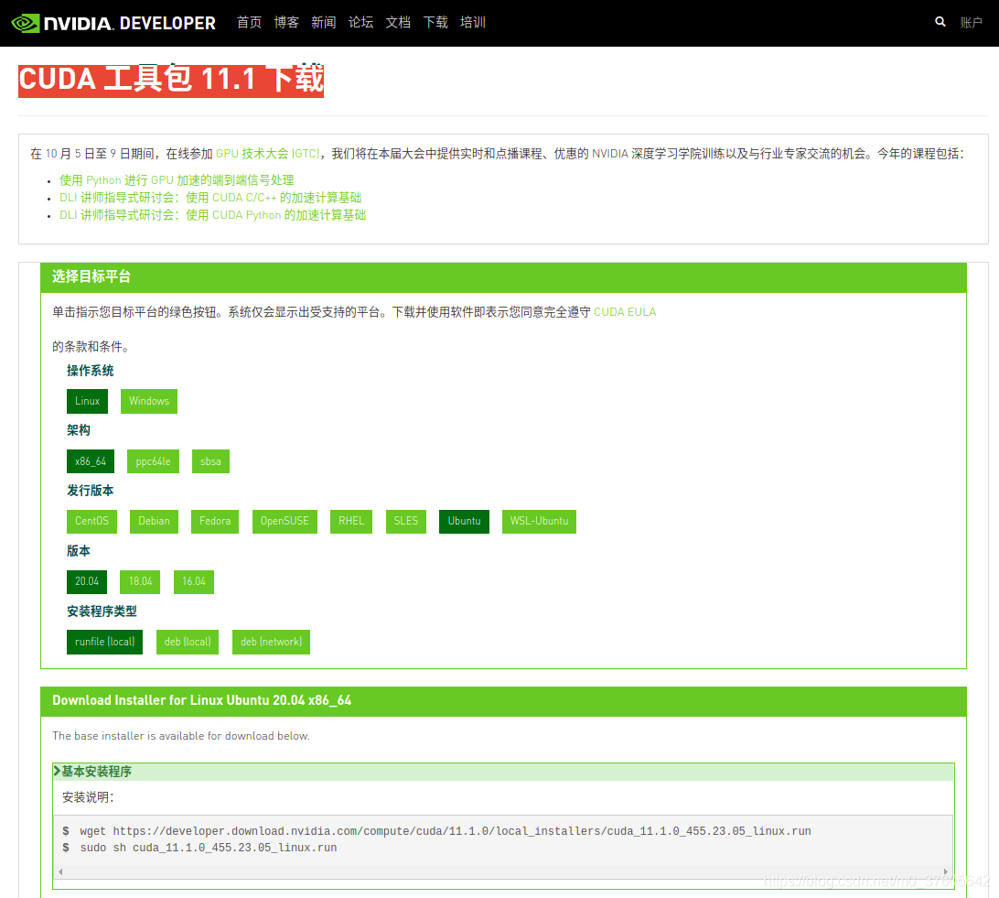Choose x86_64 architecture
This screenshot has width=999, height=898.
pos(91,461)
